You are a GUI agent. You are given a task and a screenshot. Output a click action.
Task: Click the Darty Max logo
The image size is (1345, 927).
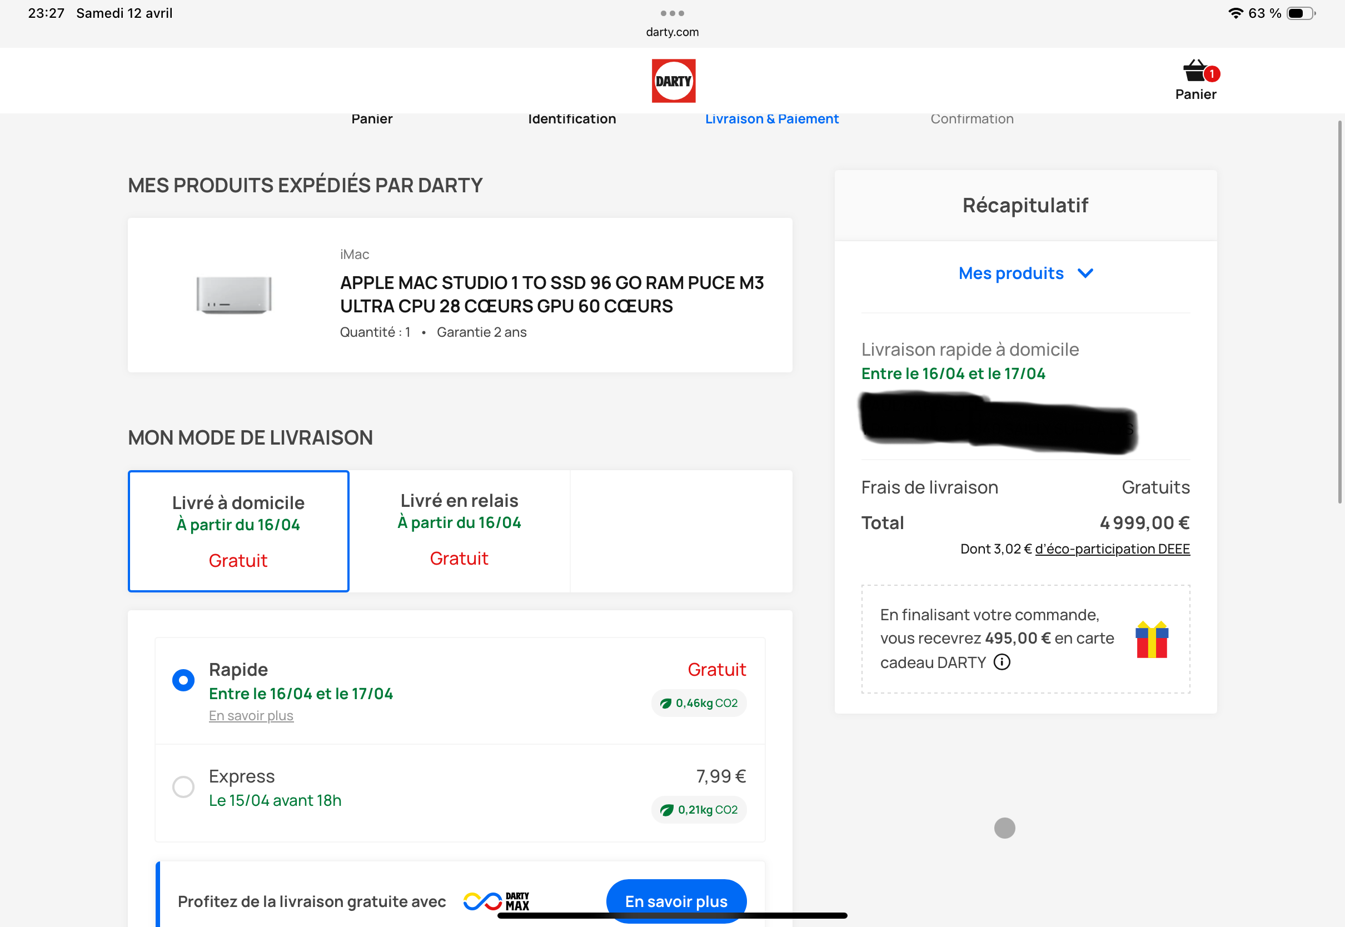(496, 901)
